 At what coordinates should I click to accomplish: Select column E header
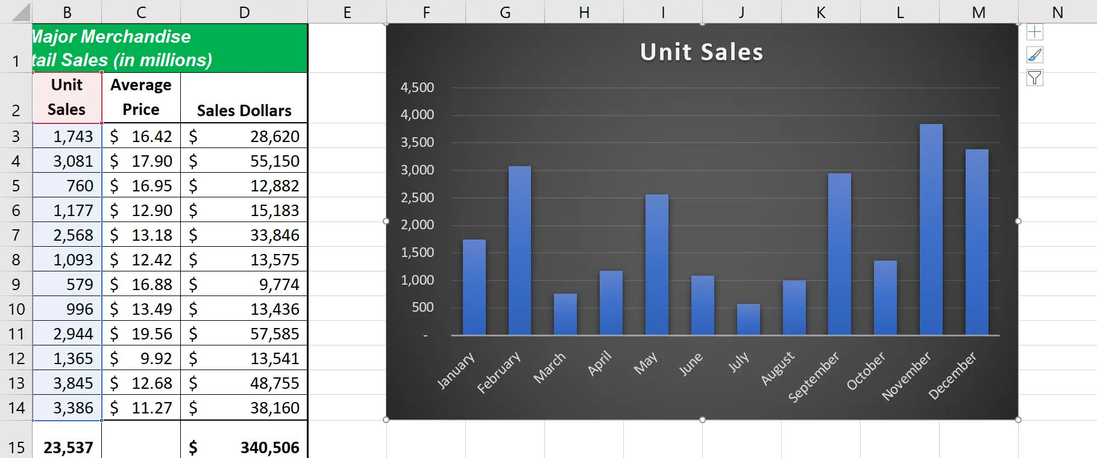tap(347, 12)
